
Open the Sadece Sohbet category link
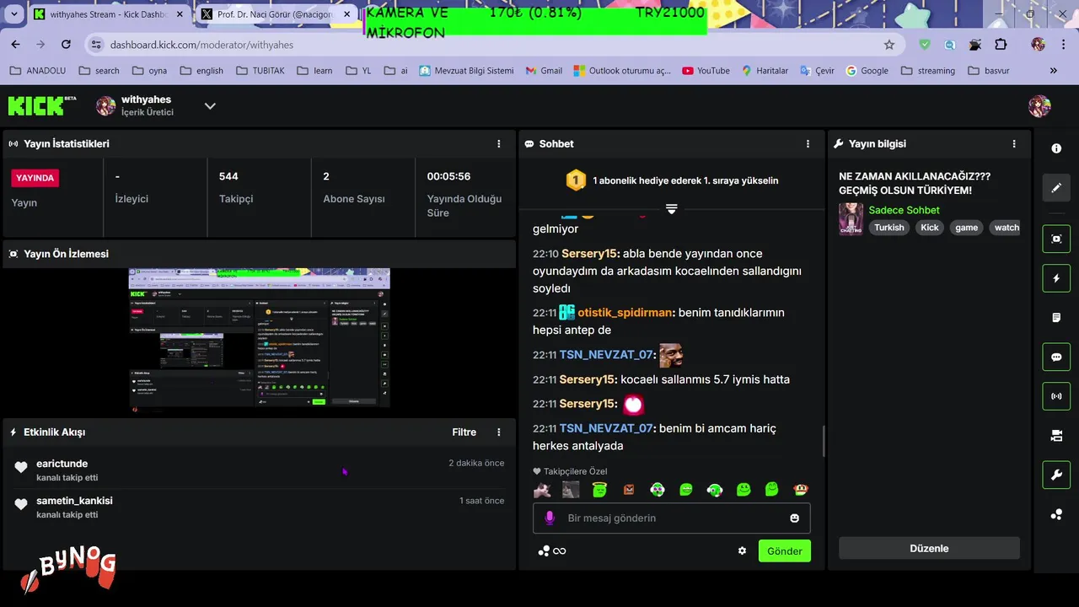click(x=904, y=210)
